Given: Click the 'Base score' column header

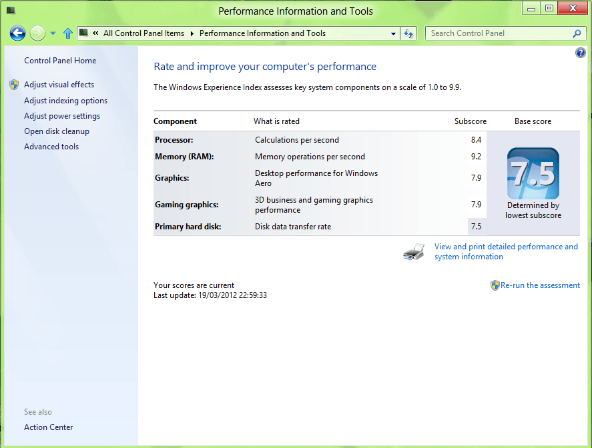Looking at the screenshot, I should click(x=533, y=121).
